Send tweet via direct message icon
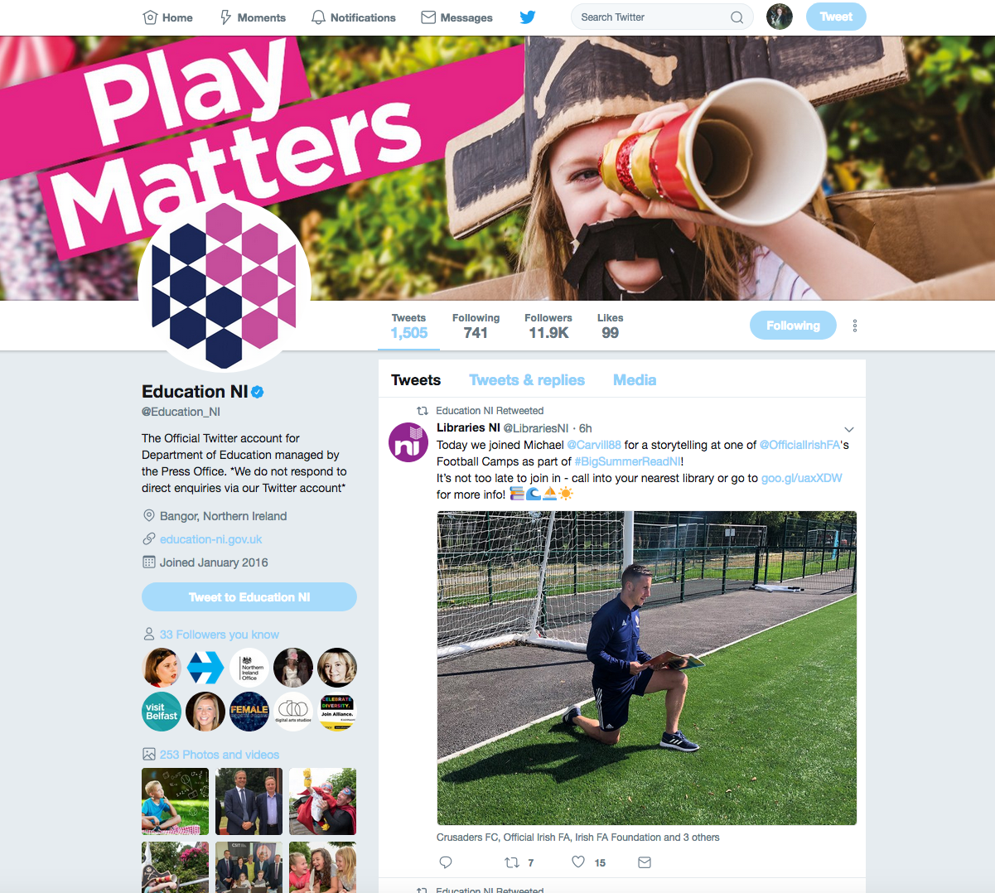 coord(645,862)
